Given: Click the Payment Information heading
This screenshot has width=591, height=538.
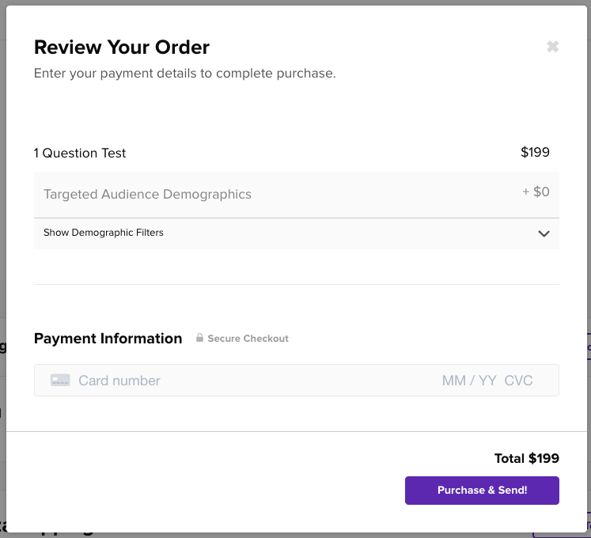Looking at the screenshot, I should (108, 339).
